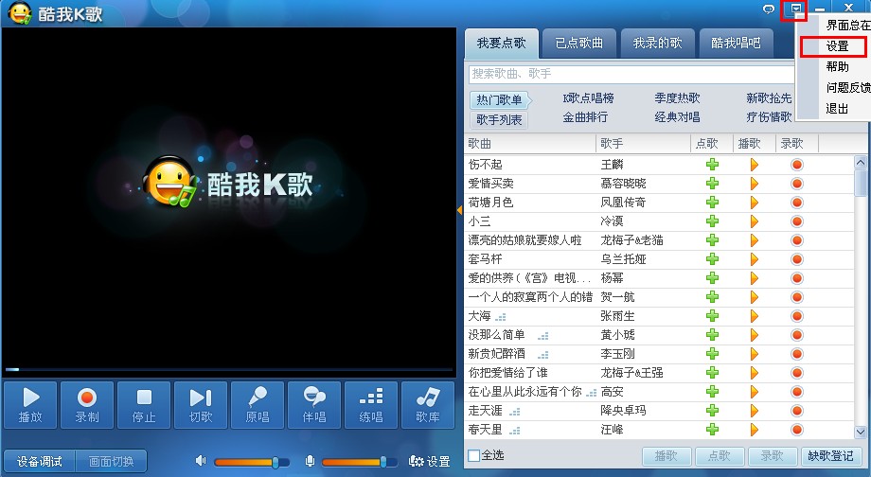Open the 已点歌曲 tab

[579, 44]
